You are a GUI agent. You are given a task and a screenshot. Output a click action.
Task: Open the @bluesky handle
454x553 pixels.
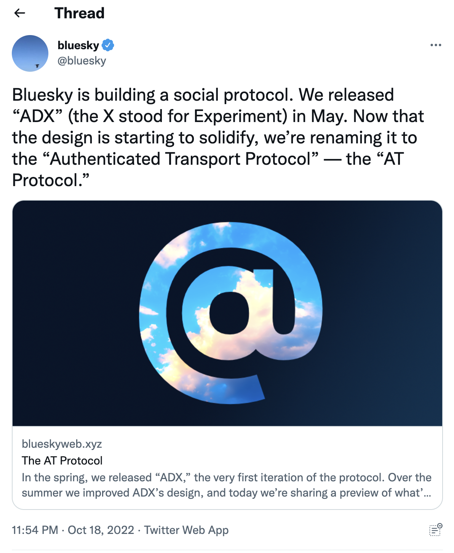click(82, 60)
